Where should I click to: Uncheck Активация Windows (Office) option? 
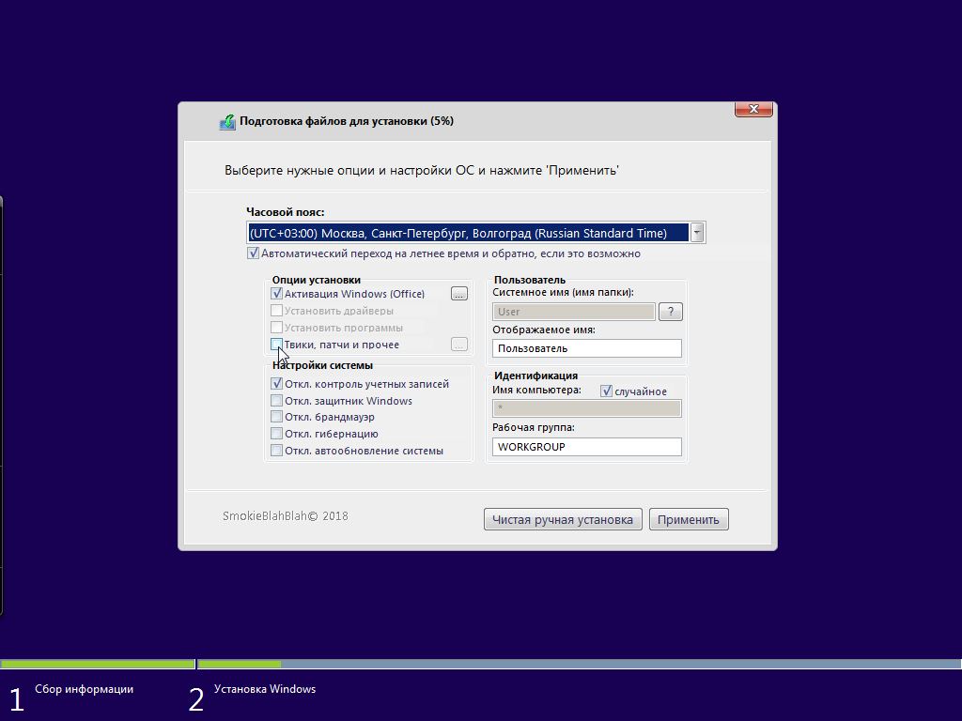[277, 294]
